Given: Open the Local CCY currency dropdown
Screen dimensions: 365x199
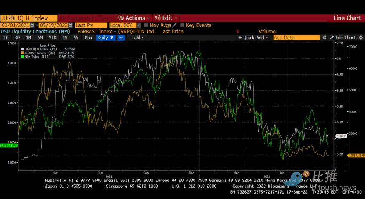Looking at the screenshot, I should pyautogui.click(x=124, y=25).
